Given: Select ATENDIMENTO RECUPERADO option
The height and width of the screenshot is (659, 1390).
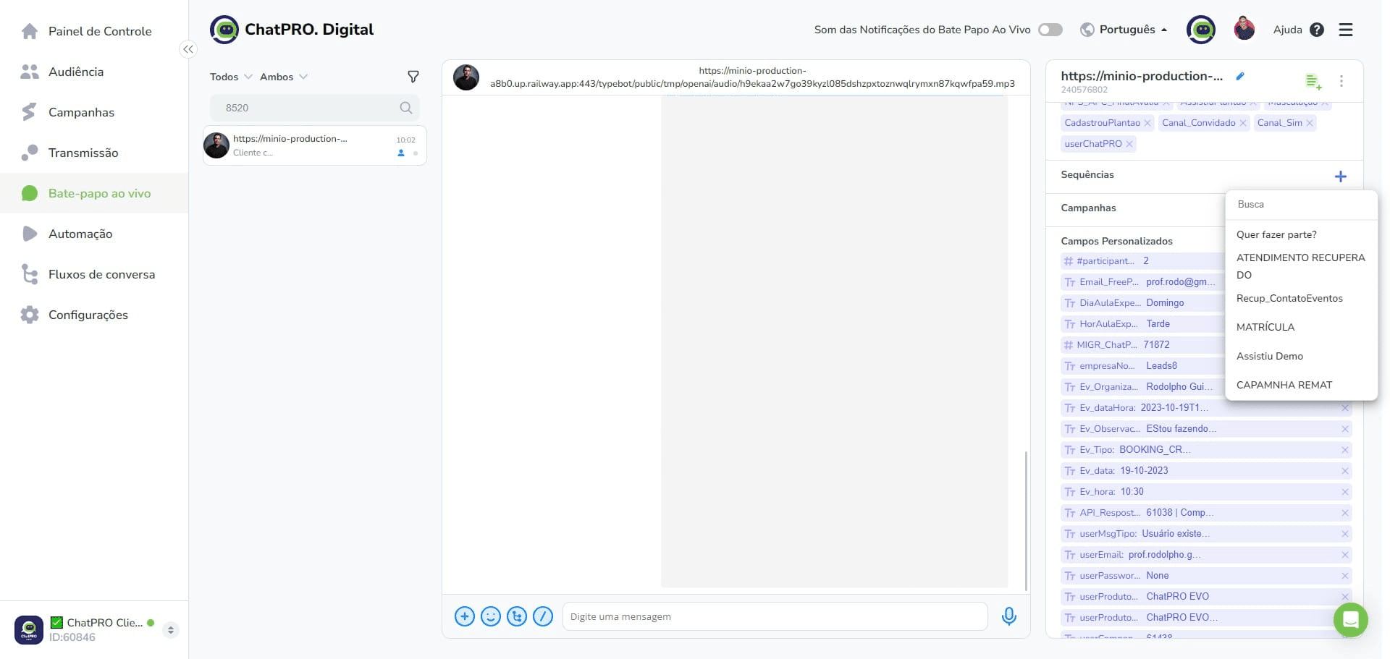Looking at the screenshot, I should click(x=1301, y=266).
